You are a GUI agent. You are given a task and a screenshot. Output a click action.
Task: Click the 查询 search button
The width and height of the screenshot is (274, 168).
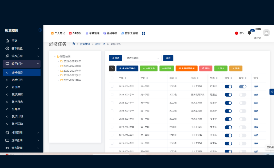click(x=168, y=58)
